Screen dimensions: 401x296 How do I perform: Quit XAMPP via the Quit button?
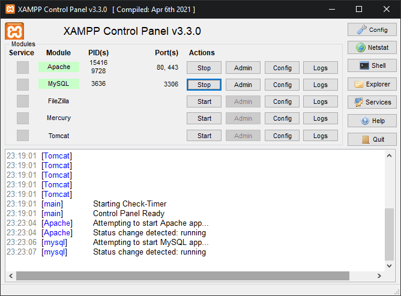(372, 139)
